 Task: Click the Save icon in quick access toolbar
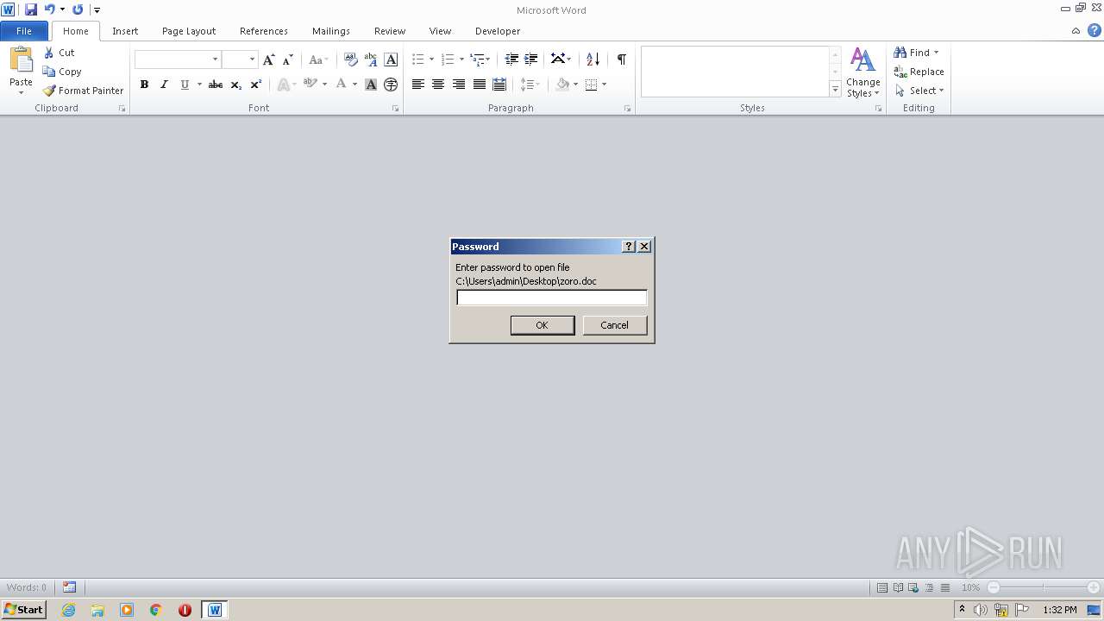(x=31, y=9)
